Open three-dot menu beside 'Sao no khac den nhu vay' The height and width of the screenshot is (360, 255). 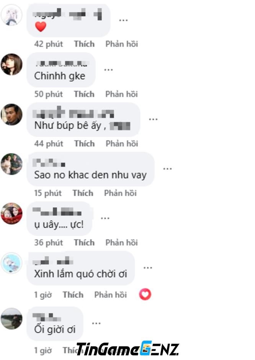tap(167, 169)
